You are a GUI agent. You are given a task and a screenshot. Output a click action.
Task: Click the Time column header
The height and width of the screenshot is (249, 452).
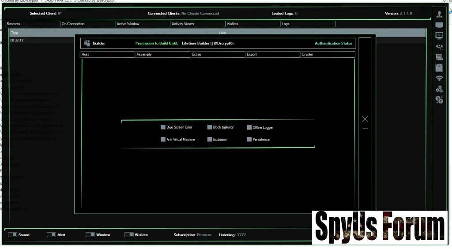pyautogui.click(x=15, y=33)
